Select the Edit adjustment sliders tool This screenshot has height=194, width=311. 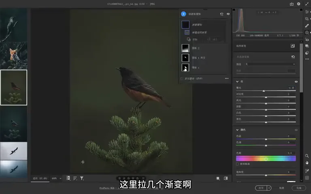(307, 12)
